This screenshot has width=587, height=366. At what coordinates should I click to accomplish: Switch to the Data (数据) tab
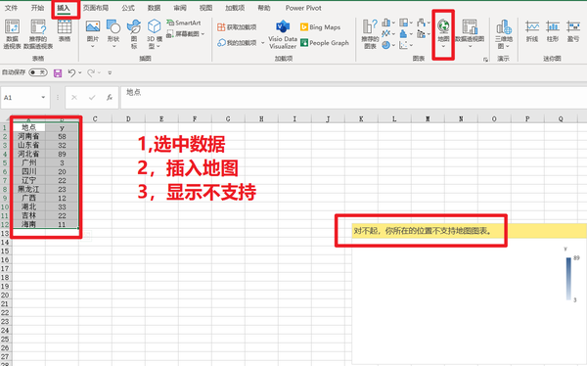coord(154,8)
